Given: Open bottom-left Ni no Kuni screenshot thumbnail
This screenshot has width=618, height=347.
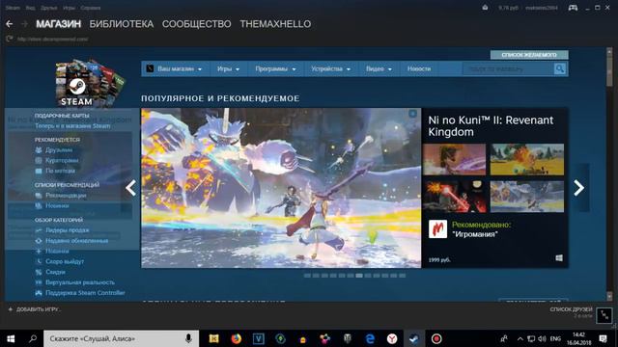Looking at the screenshot, I should (454, 197).
